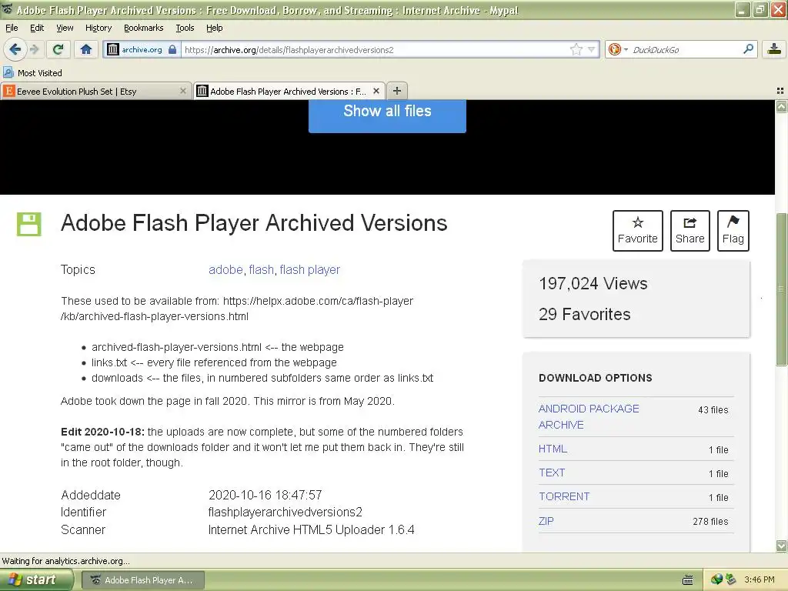Go back using the back arrow
The width and height of the screenshot is (788, 591).
point(15,49)
